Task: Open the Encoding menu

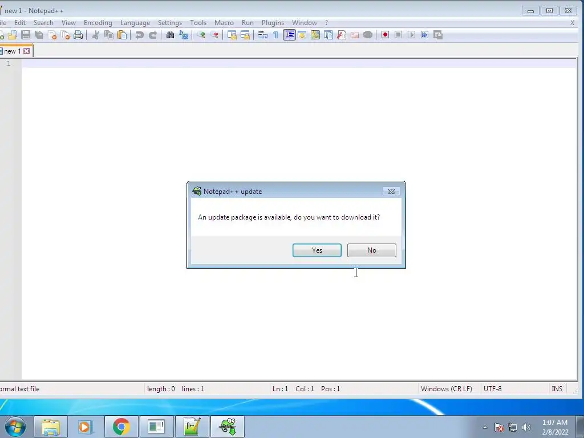Action: 98,23
